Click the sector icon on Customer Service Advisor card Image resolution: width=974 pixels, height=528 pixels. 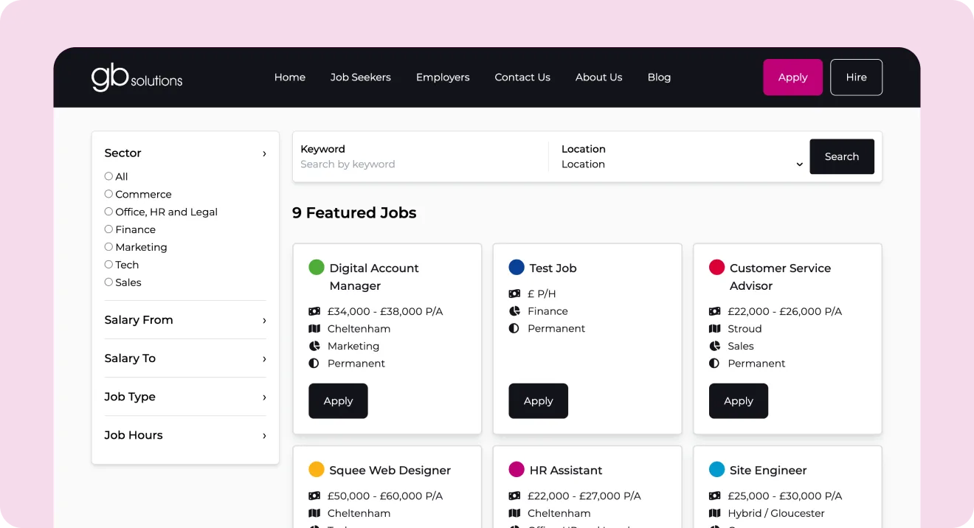tap(714, 346)
